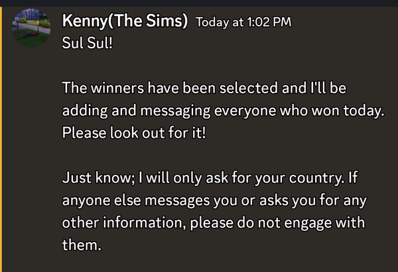The height and width of the screenshot is (272, 398).
Task: Click the final word them.
Action: (82, 245)
